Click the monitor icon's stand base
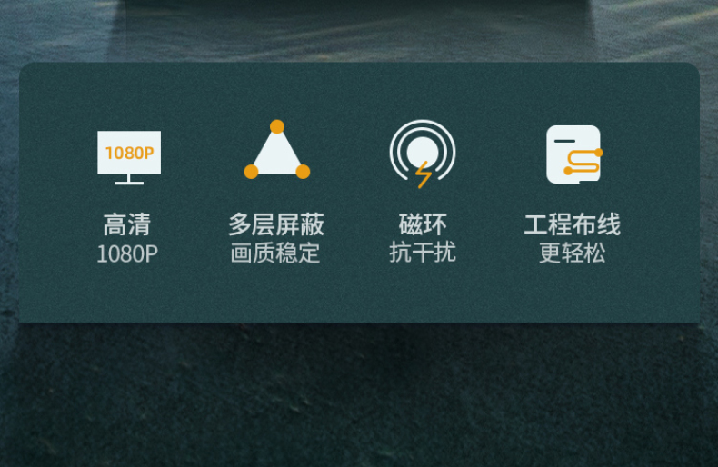Screen dimensions: 718x467 coord(129,183)
